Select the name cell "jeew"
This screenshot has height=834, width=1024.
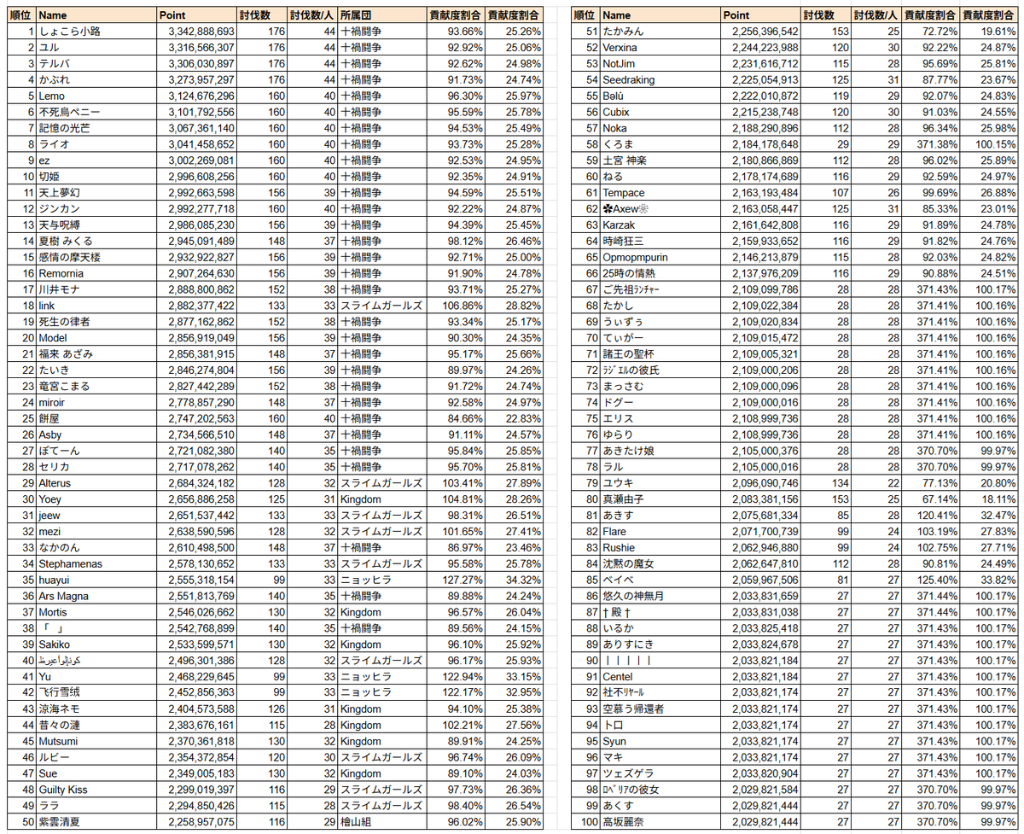(96, 515)
